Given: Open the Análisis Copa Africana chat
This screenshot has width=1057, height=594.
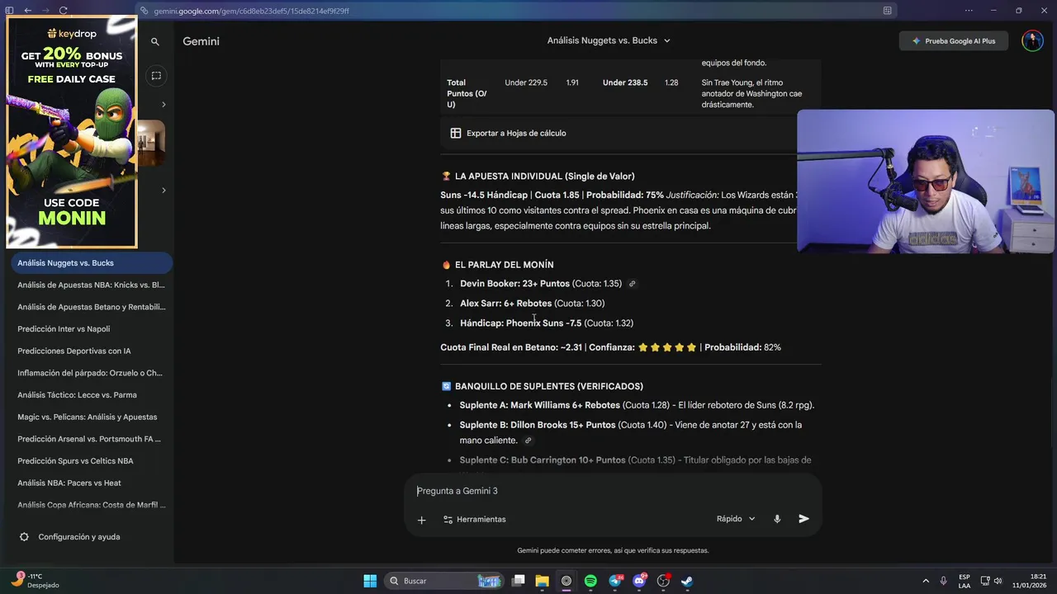Looking at the screenshot, I should pyautogui.click(x=91, y=505).
